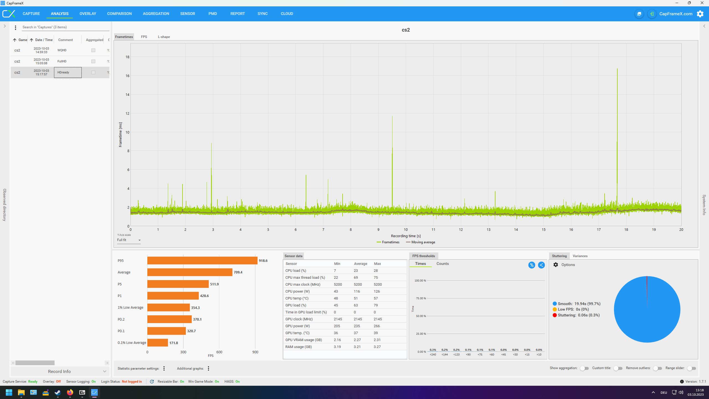
Task: Switch to AGGREGATION tab
Action: click(x=156, y=14)
